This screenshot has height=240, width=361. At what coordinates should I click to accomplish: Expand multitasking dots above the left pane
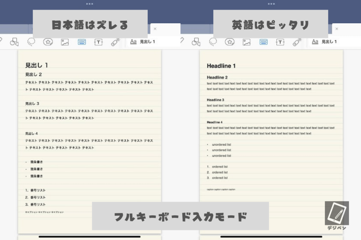click(x=90, y=4)
